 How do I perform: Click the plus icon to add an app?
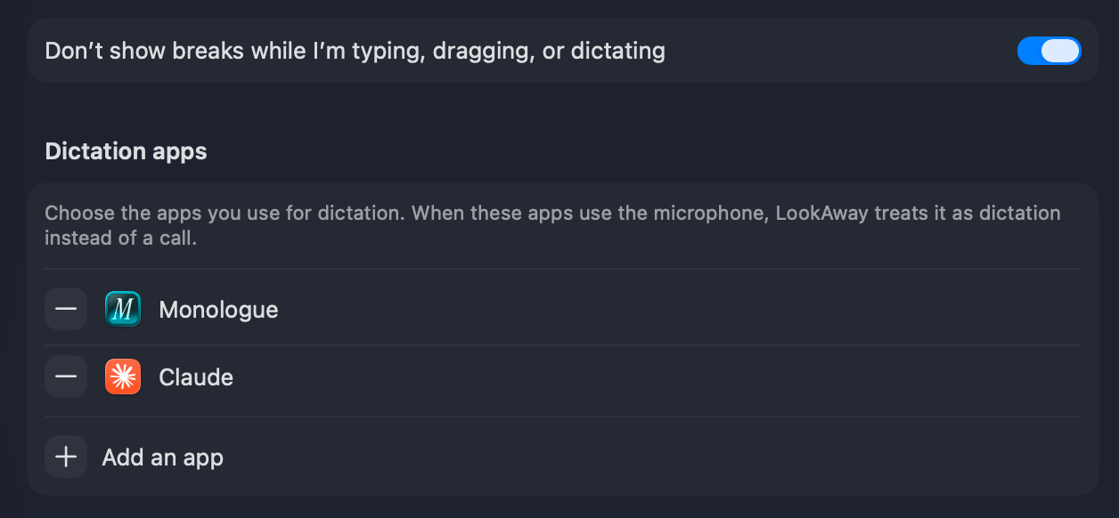coord(66,457)
